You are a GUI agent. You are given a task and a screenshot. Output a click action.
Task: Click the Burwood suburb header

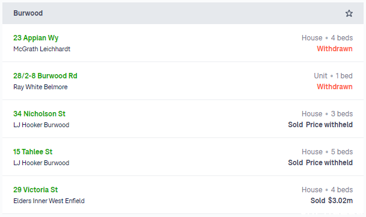[x=28, y=13]
